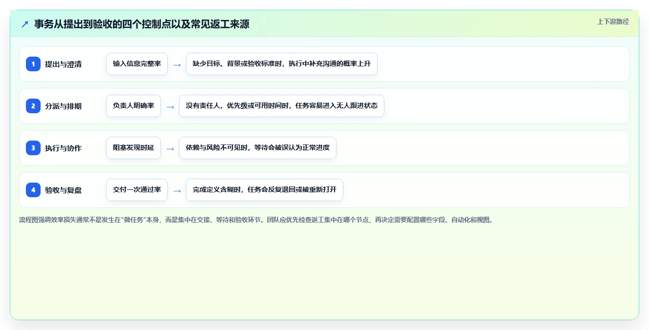Click the arrow icon beside the header title

tap(25, 24)
